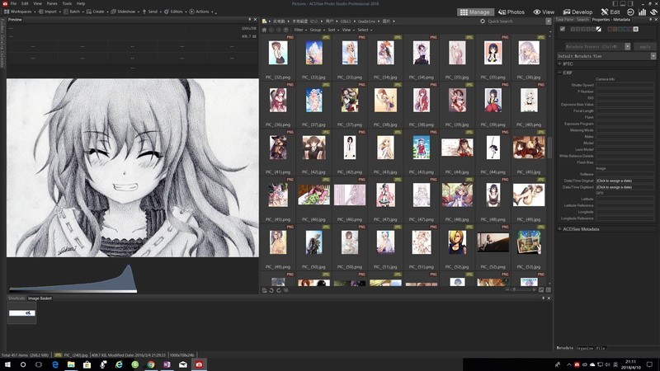The image size is (660, 371).
Task: Open the Import toolbar menu
Action: (x=49, y=12)
